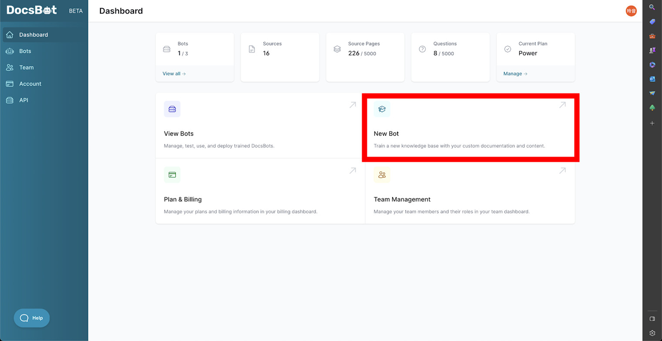Click the View Bots card icon
The image size is (662, 341).
[x=172, y=109]
